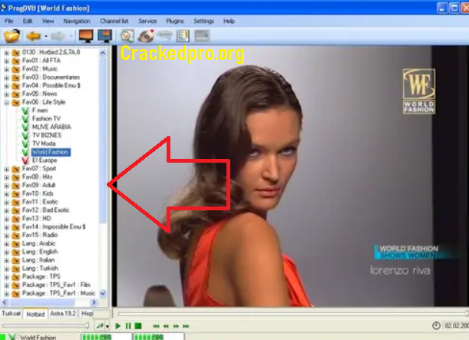Image resolution: width=469 pixels, height=340 pixels.
Task: Click the playback seek bar under video
Action: tap(292, 314)
